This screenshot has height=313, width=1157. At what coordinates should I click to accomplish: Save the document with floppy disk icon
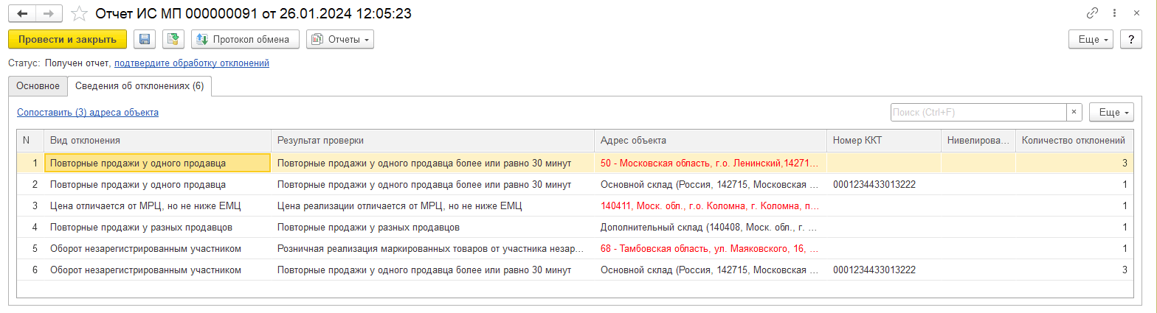pyautogui.click(x=145, y=39)
